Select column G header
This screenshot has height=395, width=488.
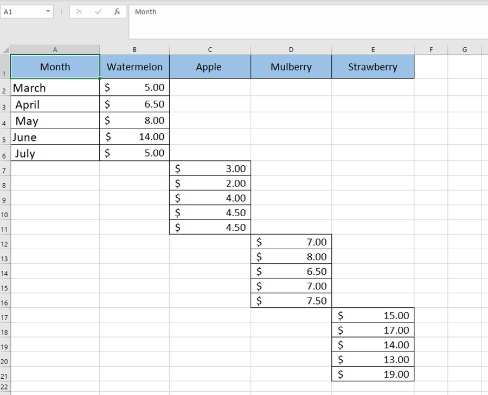click(x=464, y=50)
